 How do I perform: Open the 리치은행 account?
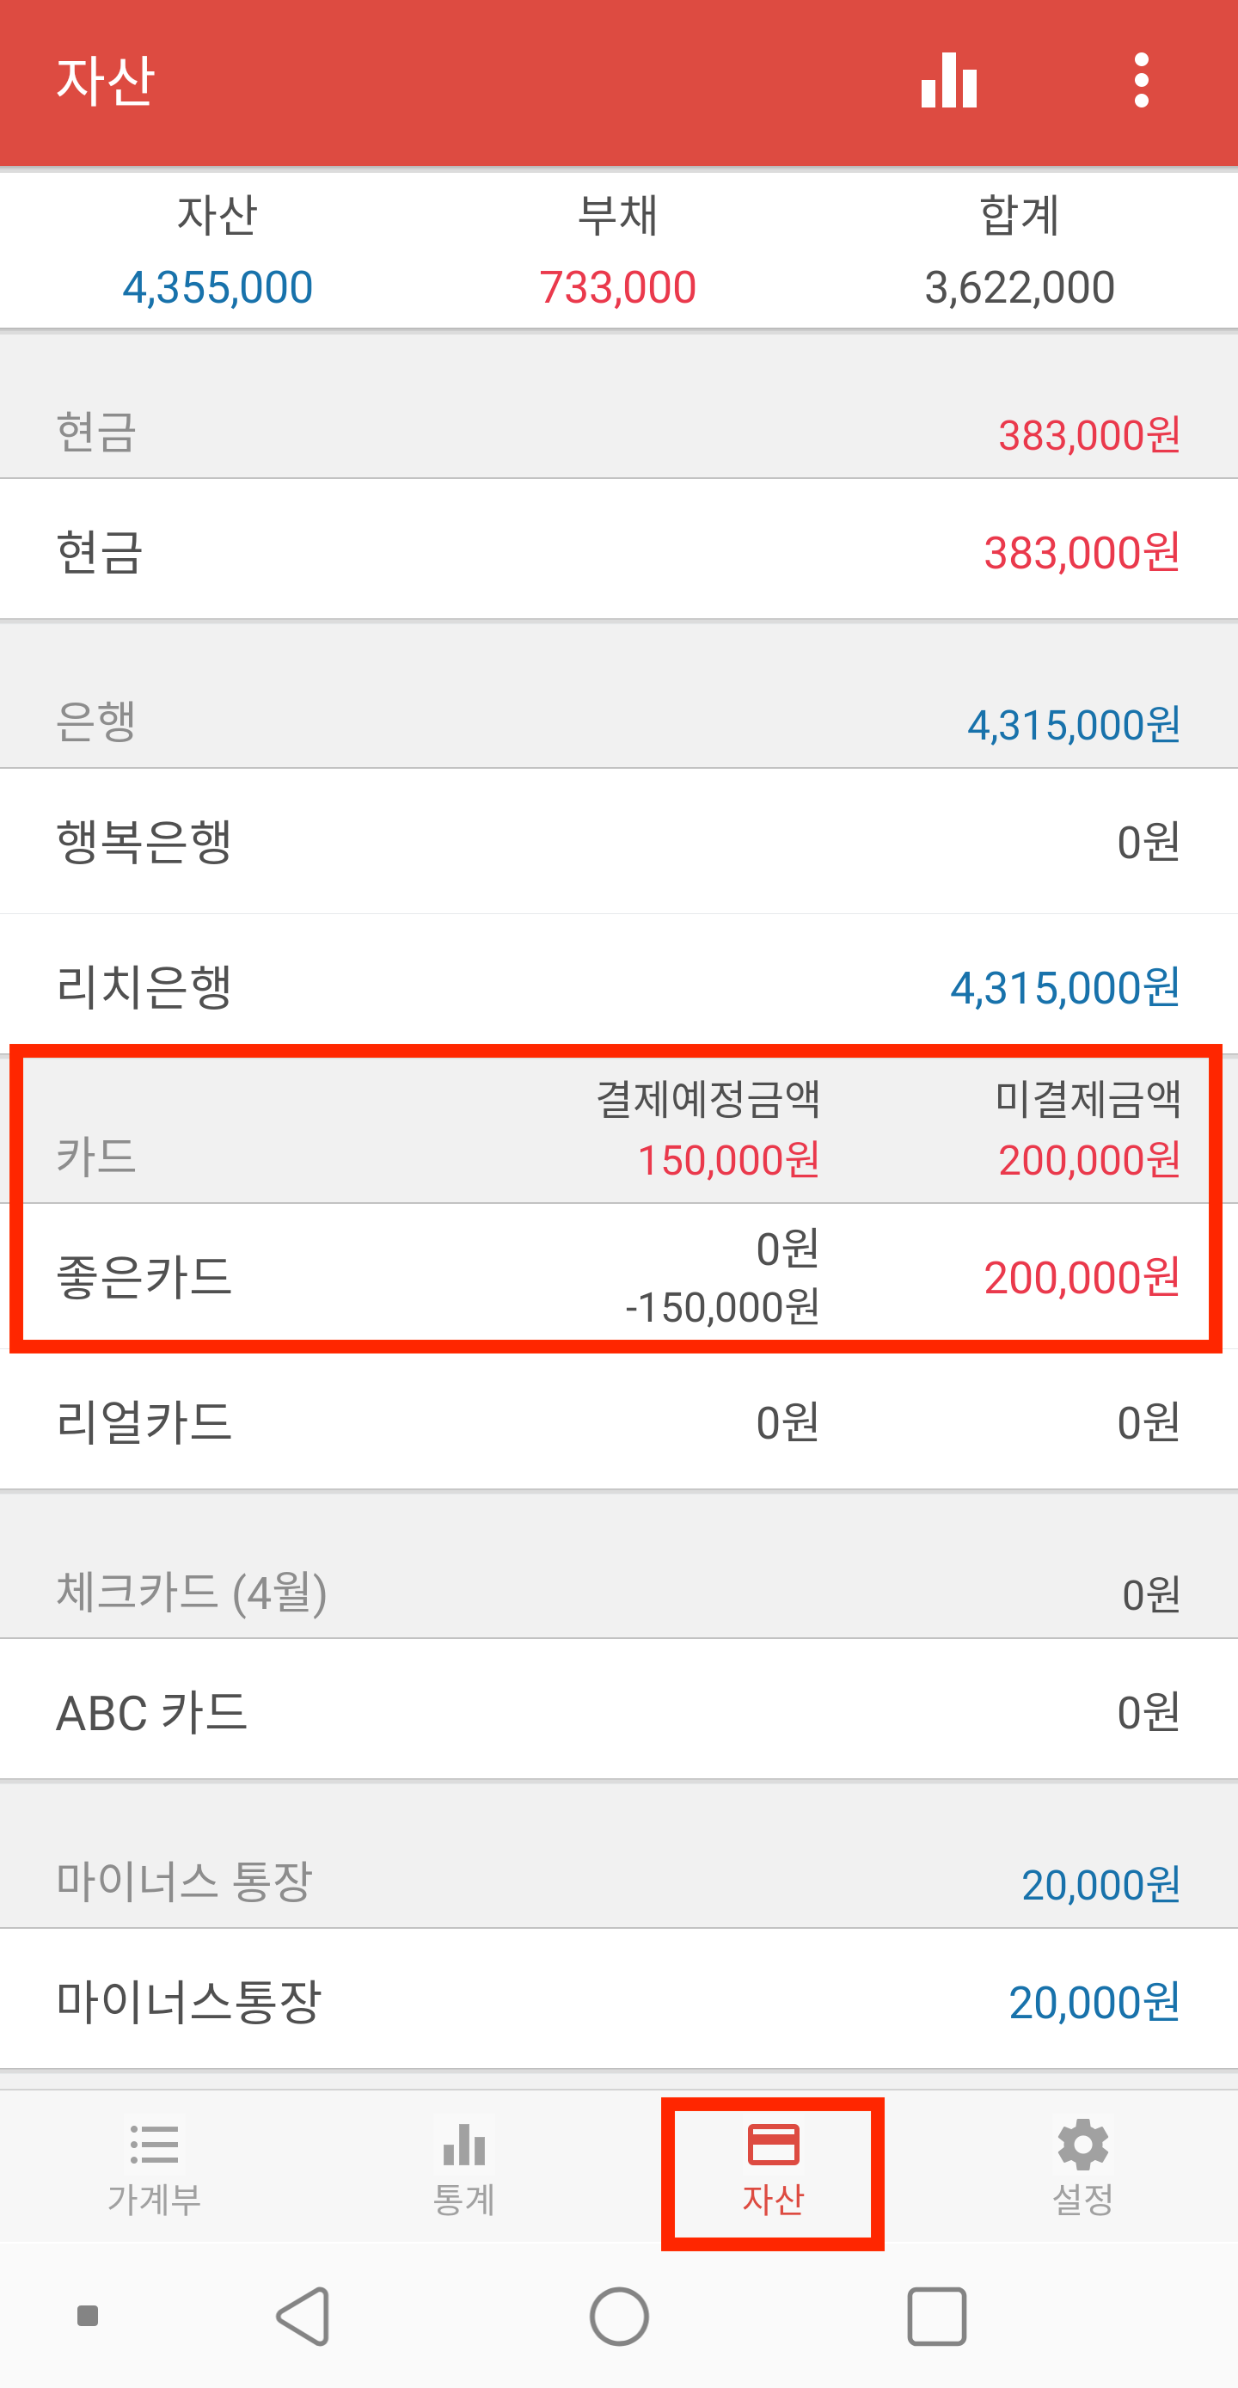pos(619,985)
